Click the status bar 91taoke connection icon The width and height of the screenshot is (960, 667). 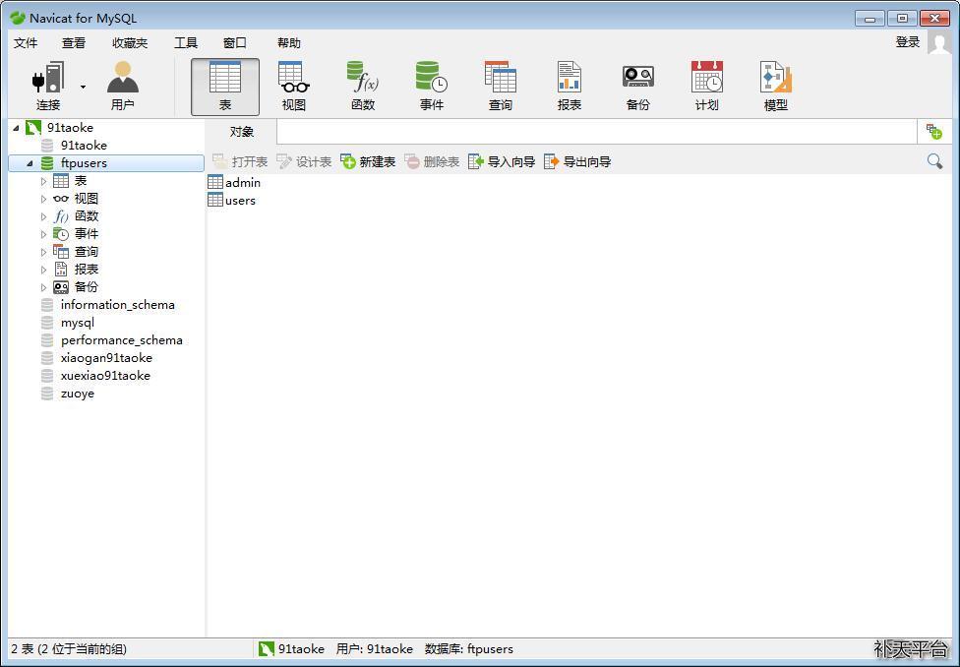(266, 648)
